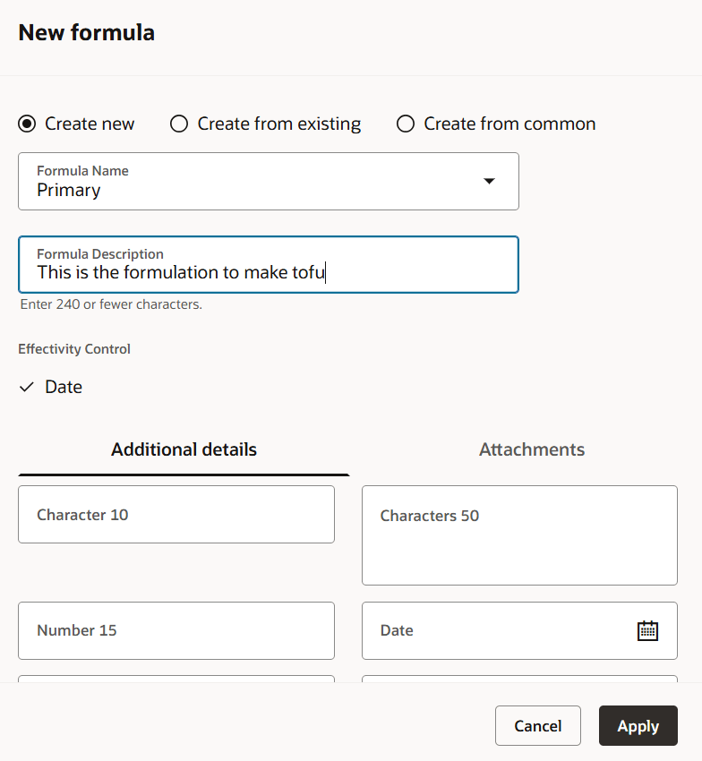The width and height of the screenshot is (702, 761).
Task: Collapse the Date effectivity control section
Action: (25, 386)
